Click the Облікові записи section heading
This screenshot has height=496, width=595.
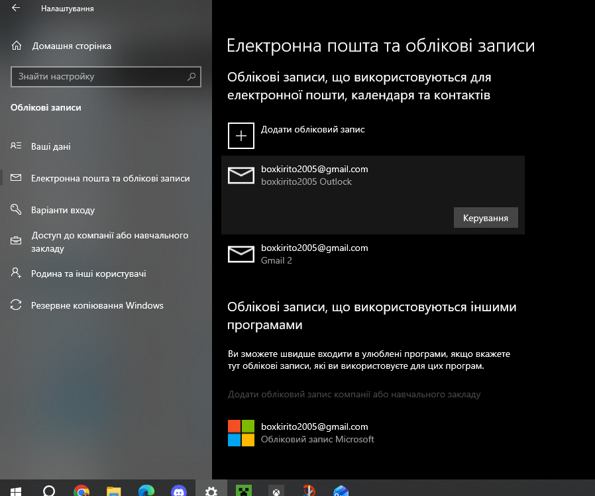pyautogui.click(x=46, y=108)
